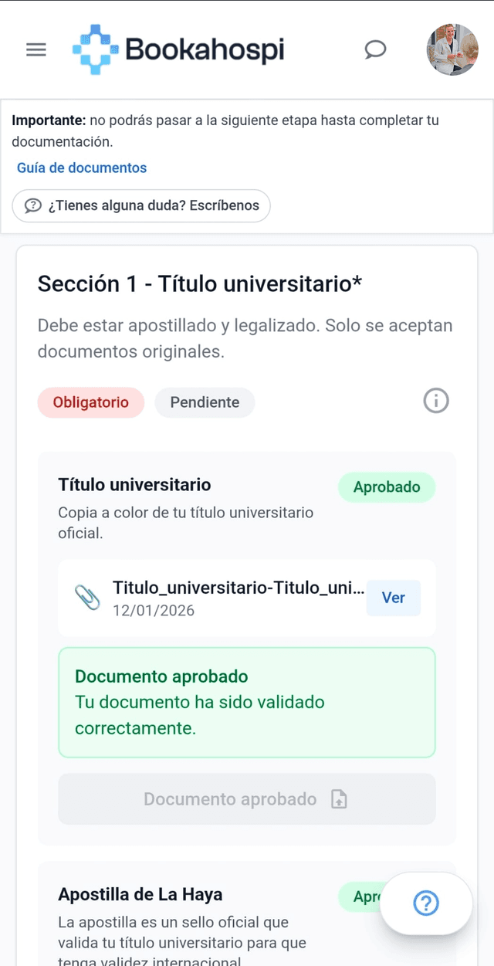The image size is (494, 966).
Task: Open the Guía de documentos link
Action: coord(82,168)
